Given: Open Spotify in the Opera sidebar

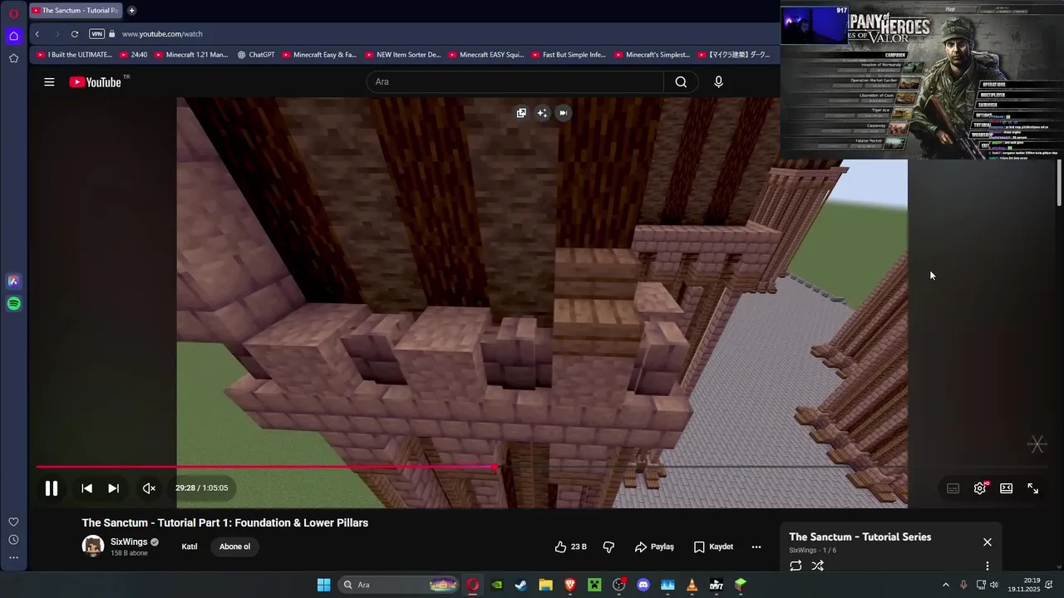Looking at the screenshot, I should coord(13,304).
